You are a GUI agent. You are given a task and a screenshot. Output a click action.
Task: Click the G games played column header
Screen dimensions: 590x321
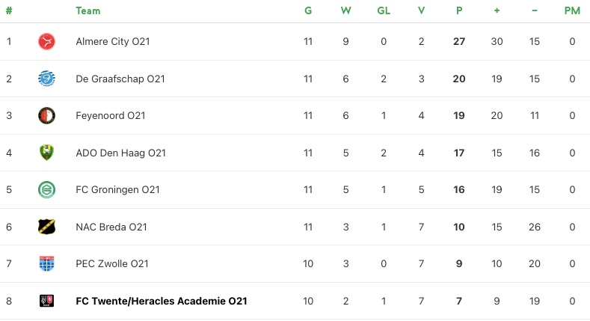pos(308,11)
